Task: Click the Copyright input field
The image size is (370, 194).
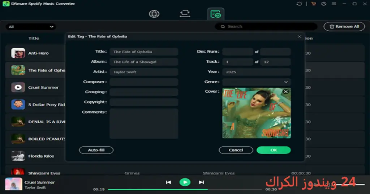Action: point(144,102)
